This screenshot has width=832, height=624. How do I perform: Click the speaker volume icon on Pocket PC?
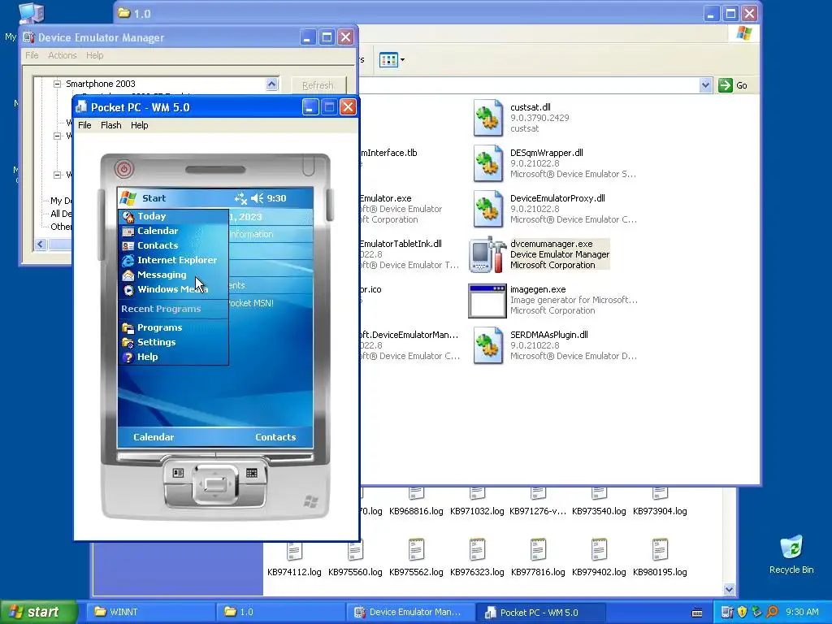click(x=258, y=198)
